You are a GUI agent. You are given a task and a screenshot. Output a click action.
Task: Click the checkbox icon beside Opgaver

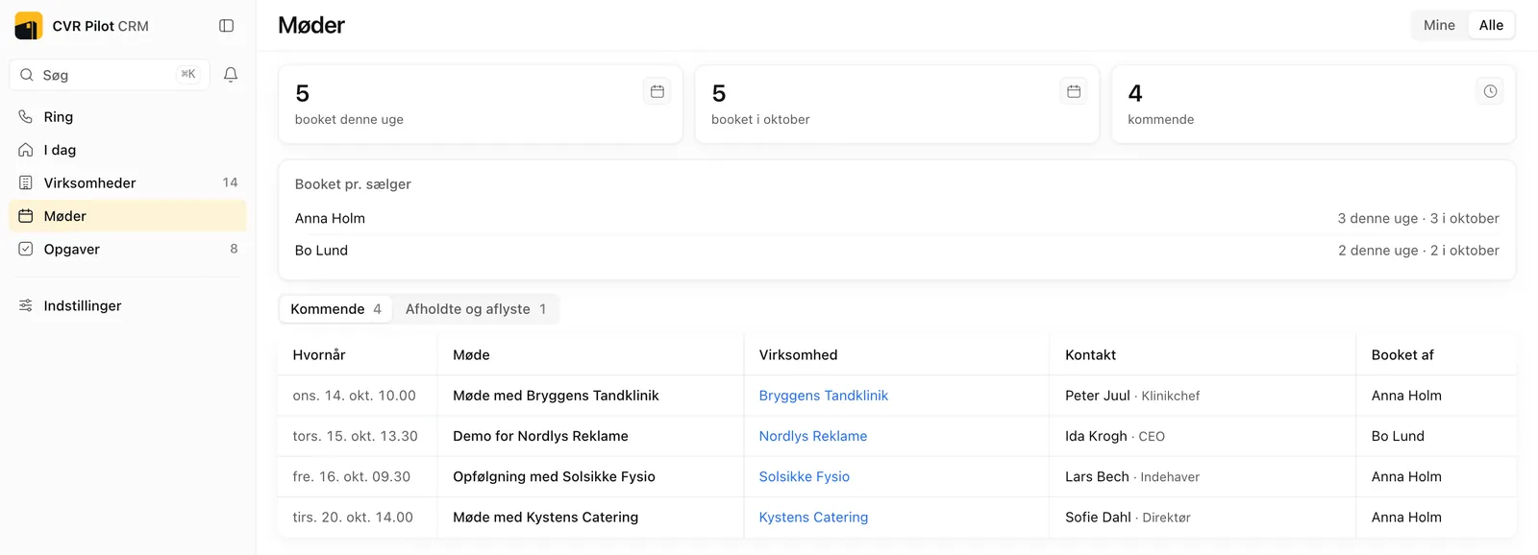(26, 249)
